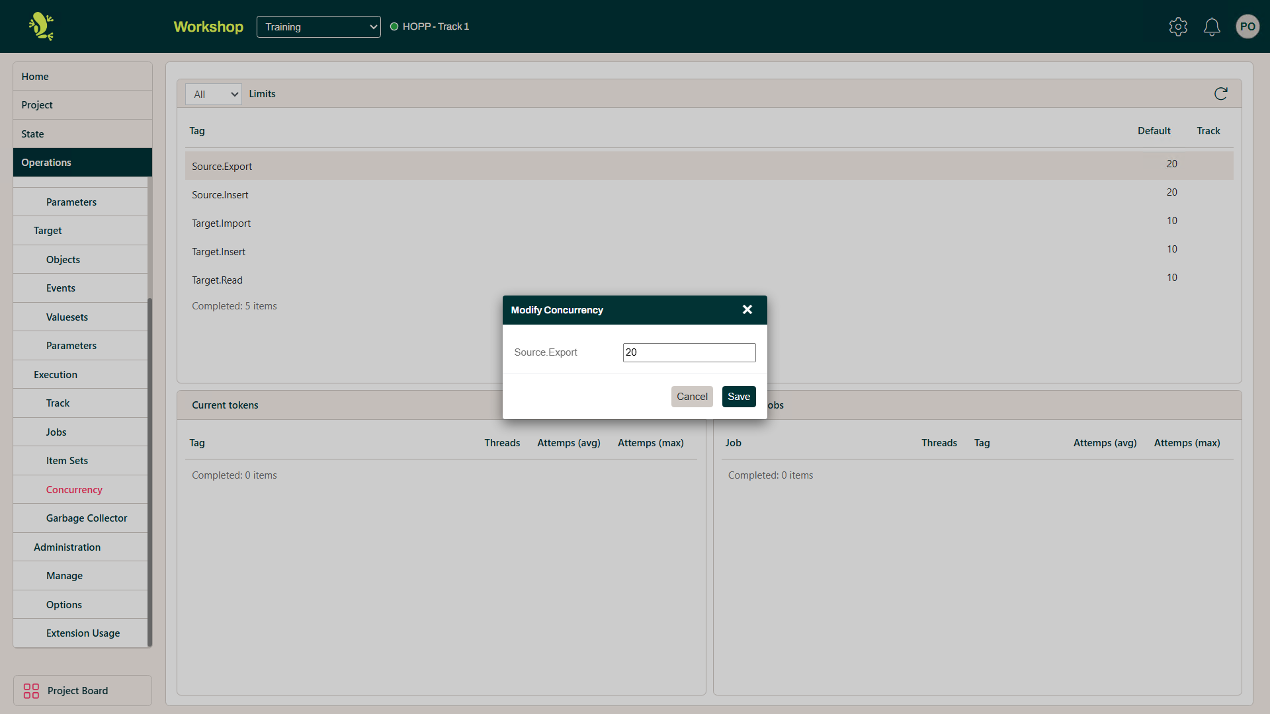Click the green status dot beside HOPP
The width and height of the screenshot is (1270, 714).
pyautogui.click(x=395, y=26)
